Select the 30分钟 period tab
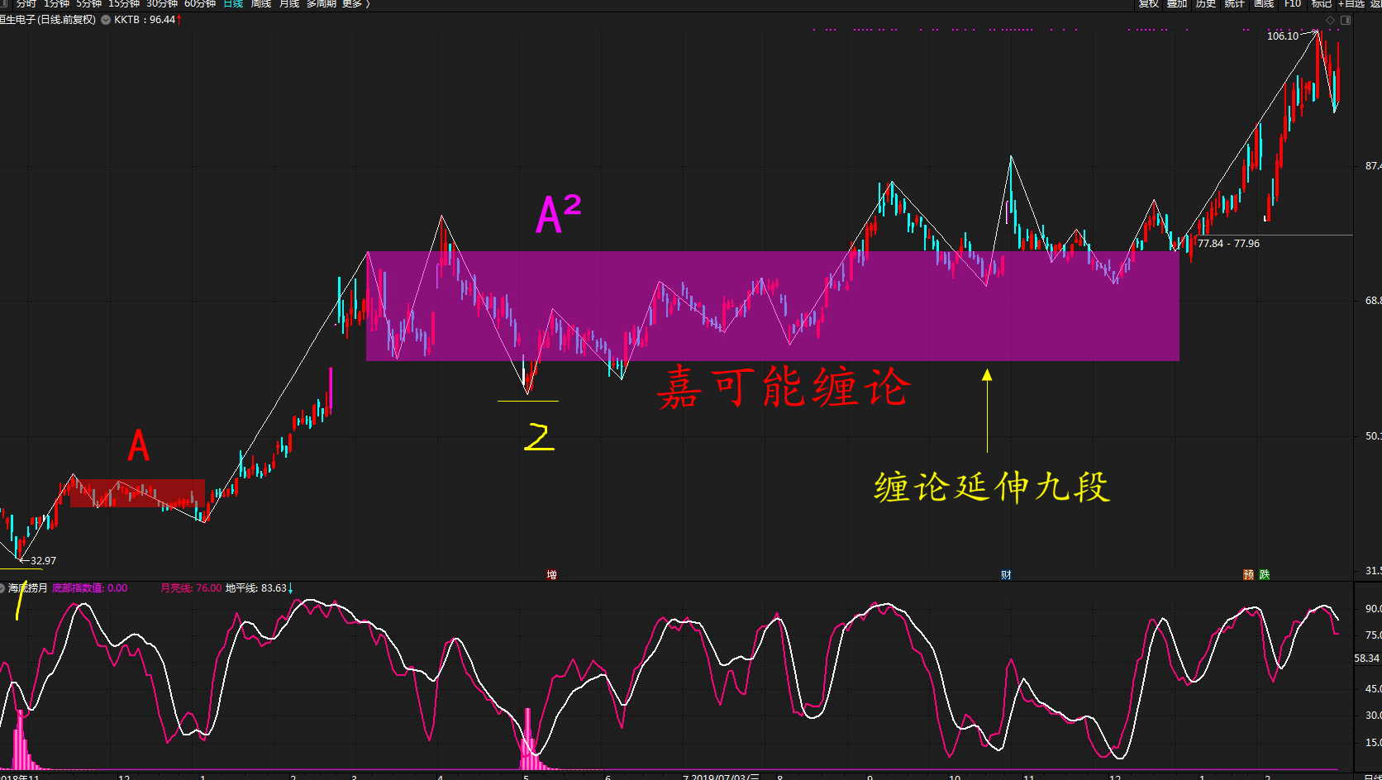 [x=162, y=3]
